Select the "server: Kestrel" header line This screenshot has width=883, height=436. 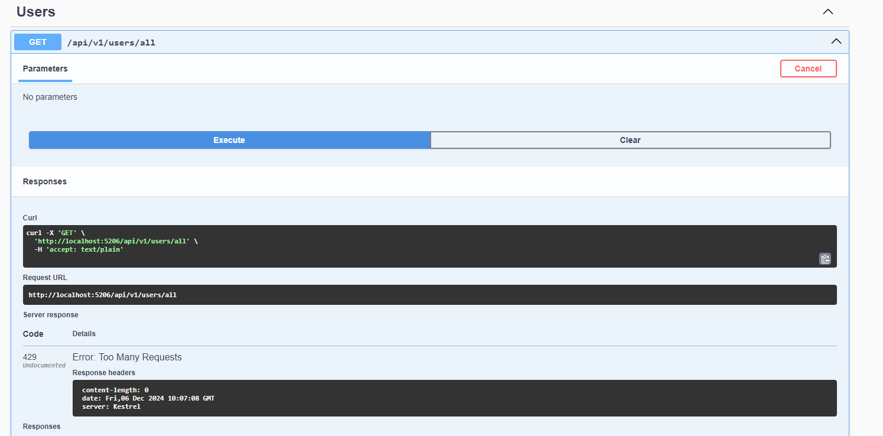point(111,406)
